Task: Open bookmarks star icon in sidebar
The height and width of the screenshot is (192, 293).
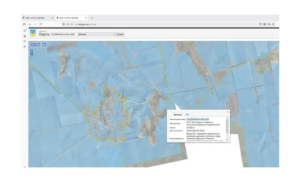Action: click(25, 46)
